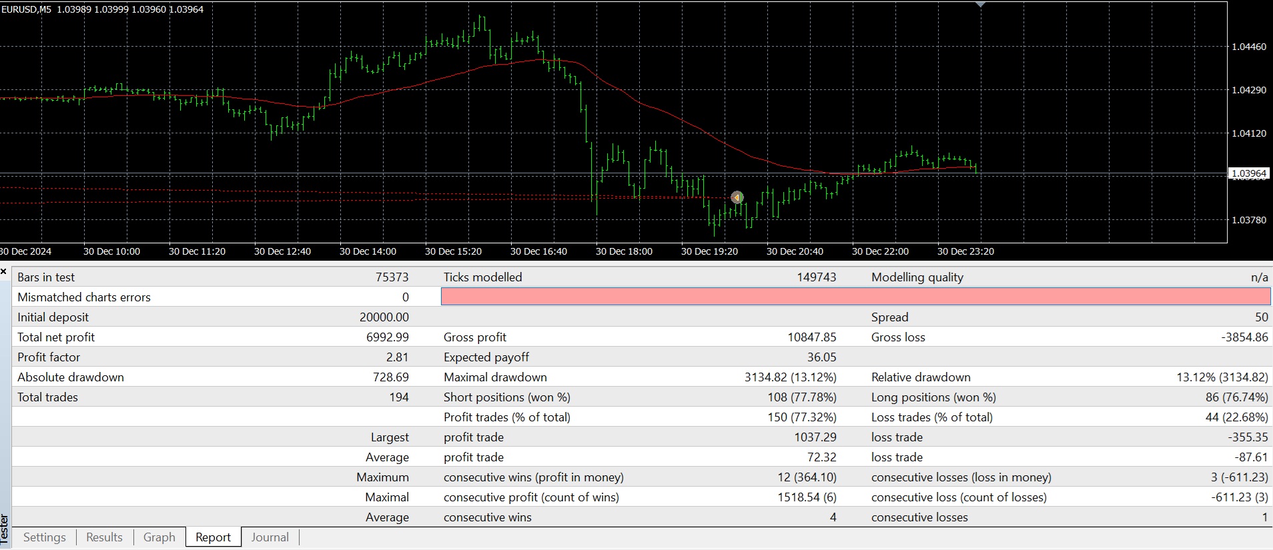Click the Mismatched charts errors label
The width and height of the screenshot is (1273, 550).
point(84,297)
